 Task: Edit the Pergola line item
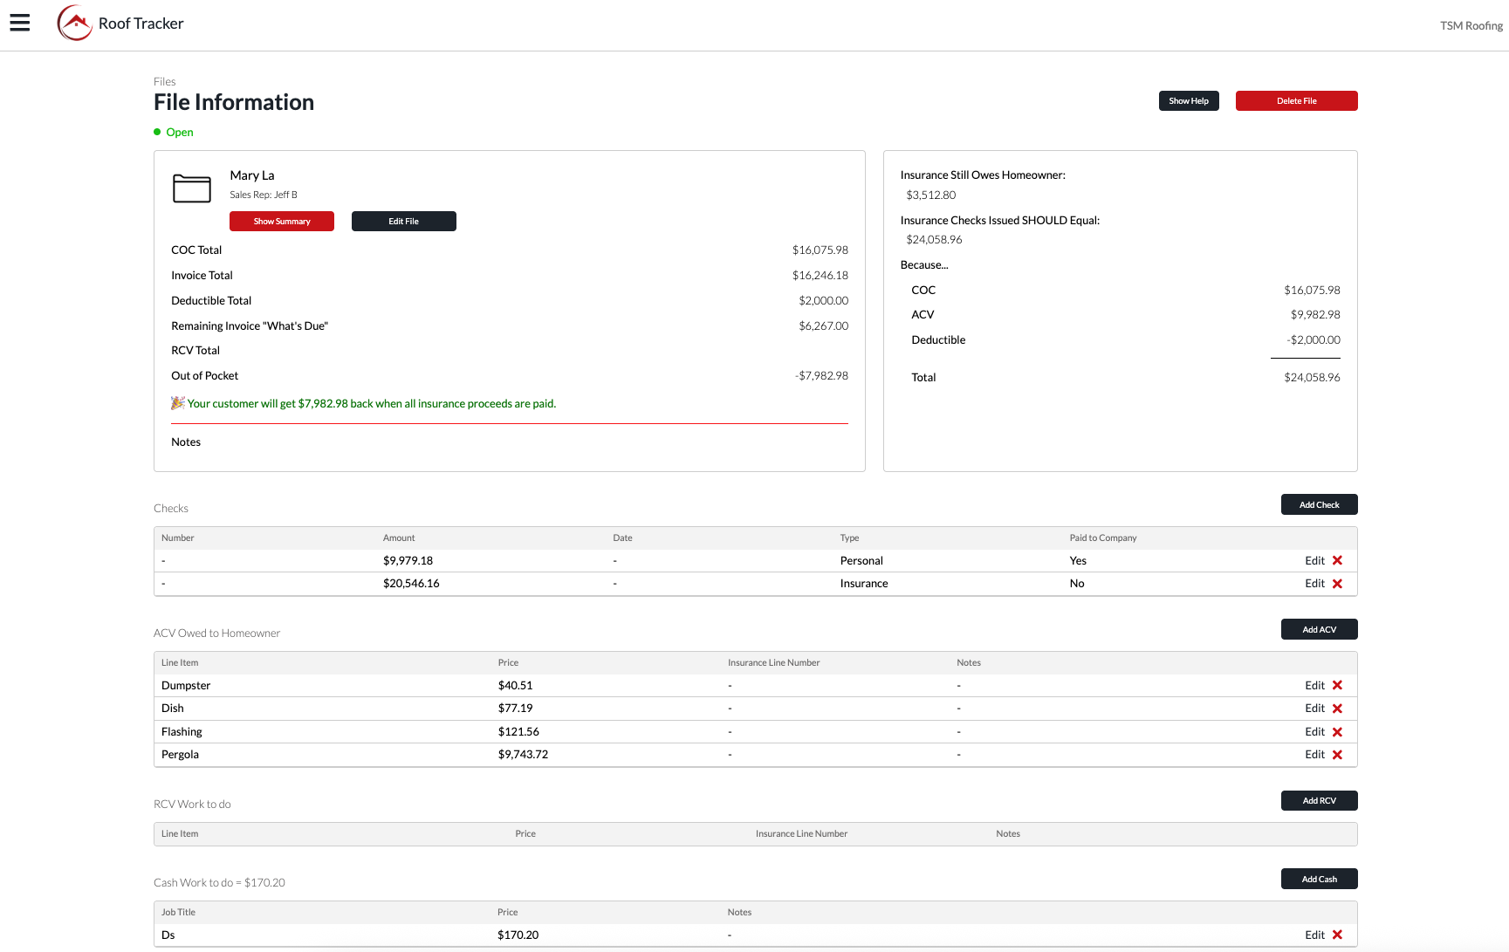pyautogui.click(x=1314, y=755)
